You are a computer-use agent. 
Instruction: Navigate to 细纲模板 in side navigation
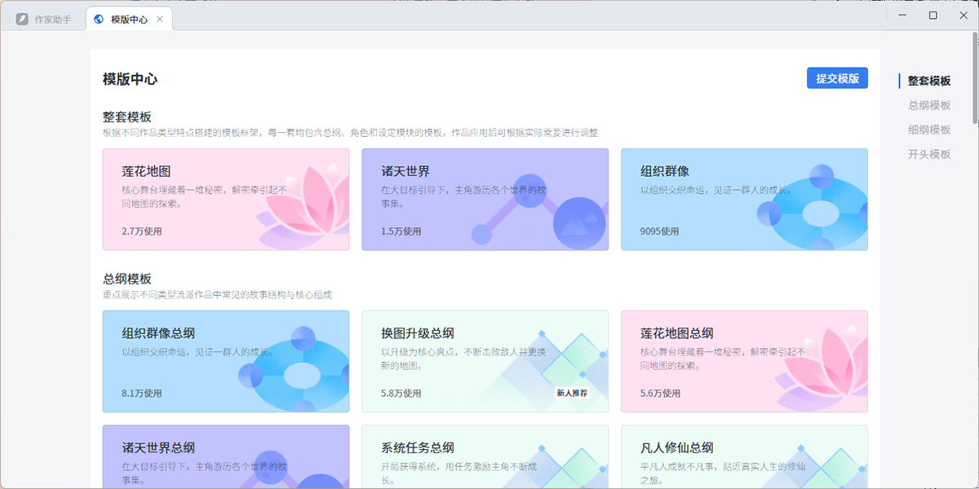pyautogui.click(x=929, y=130)
